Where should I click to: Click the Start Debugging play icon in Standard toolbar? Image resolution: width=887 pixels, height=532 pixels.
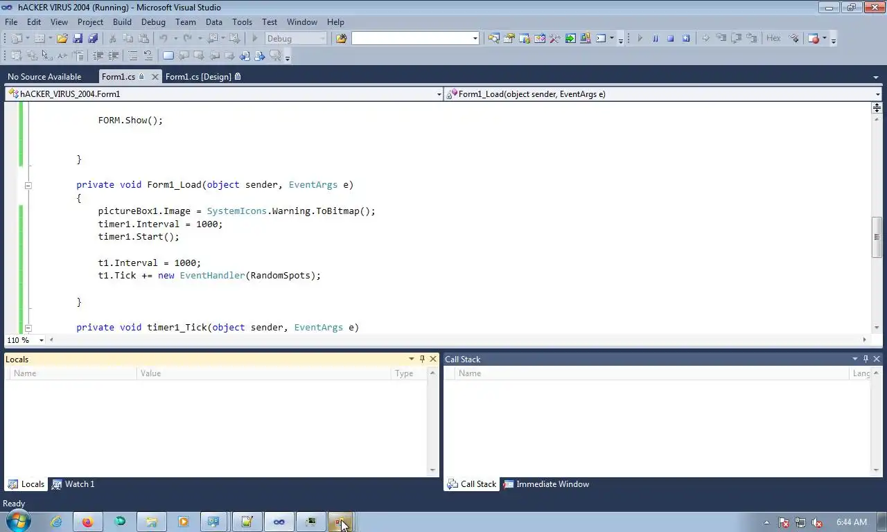coord(255,39)
